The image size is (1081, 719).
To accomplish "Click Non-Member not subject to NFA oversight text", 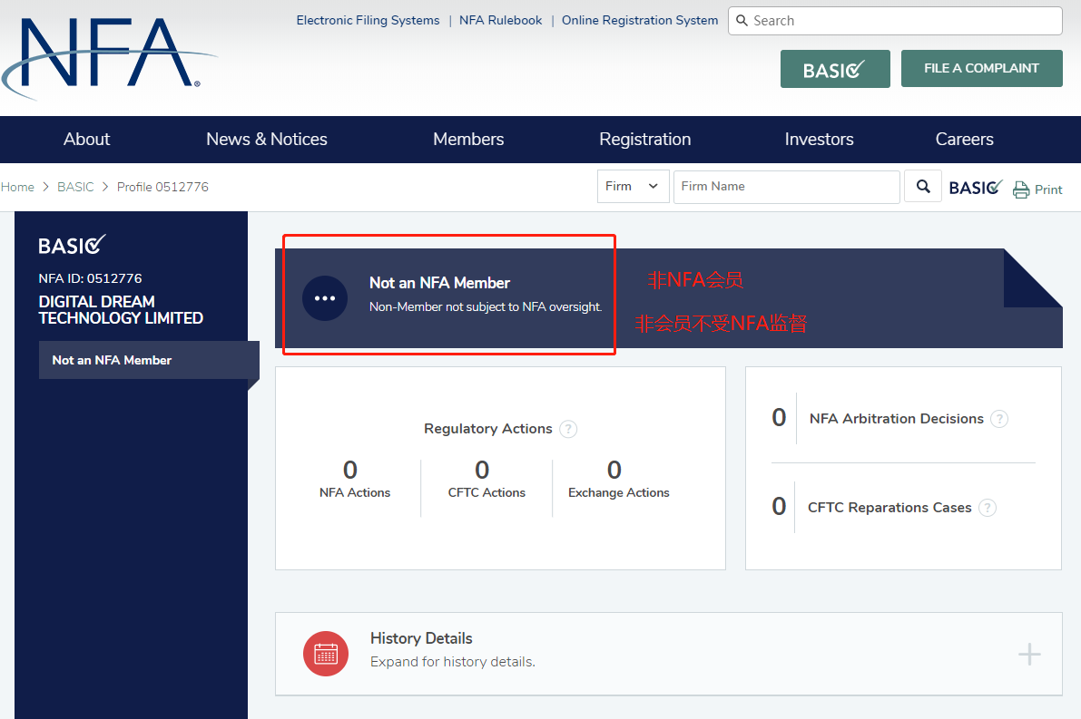I will pos(486,306).
